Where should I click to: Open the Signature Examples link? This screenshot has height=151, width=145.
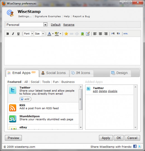tap(48, 16)
